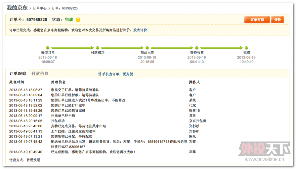The image size is (296, 169).
Task: Click the row 已完成配送 thank-you message
Action: pos(93,152)
